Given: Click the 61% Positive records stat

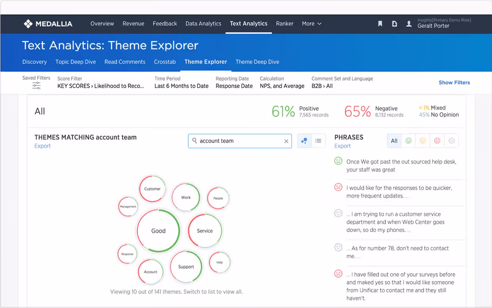Looking at the screenshot, I should click(300, 112).
